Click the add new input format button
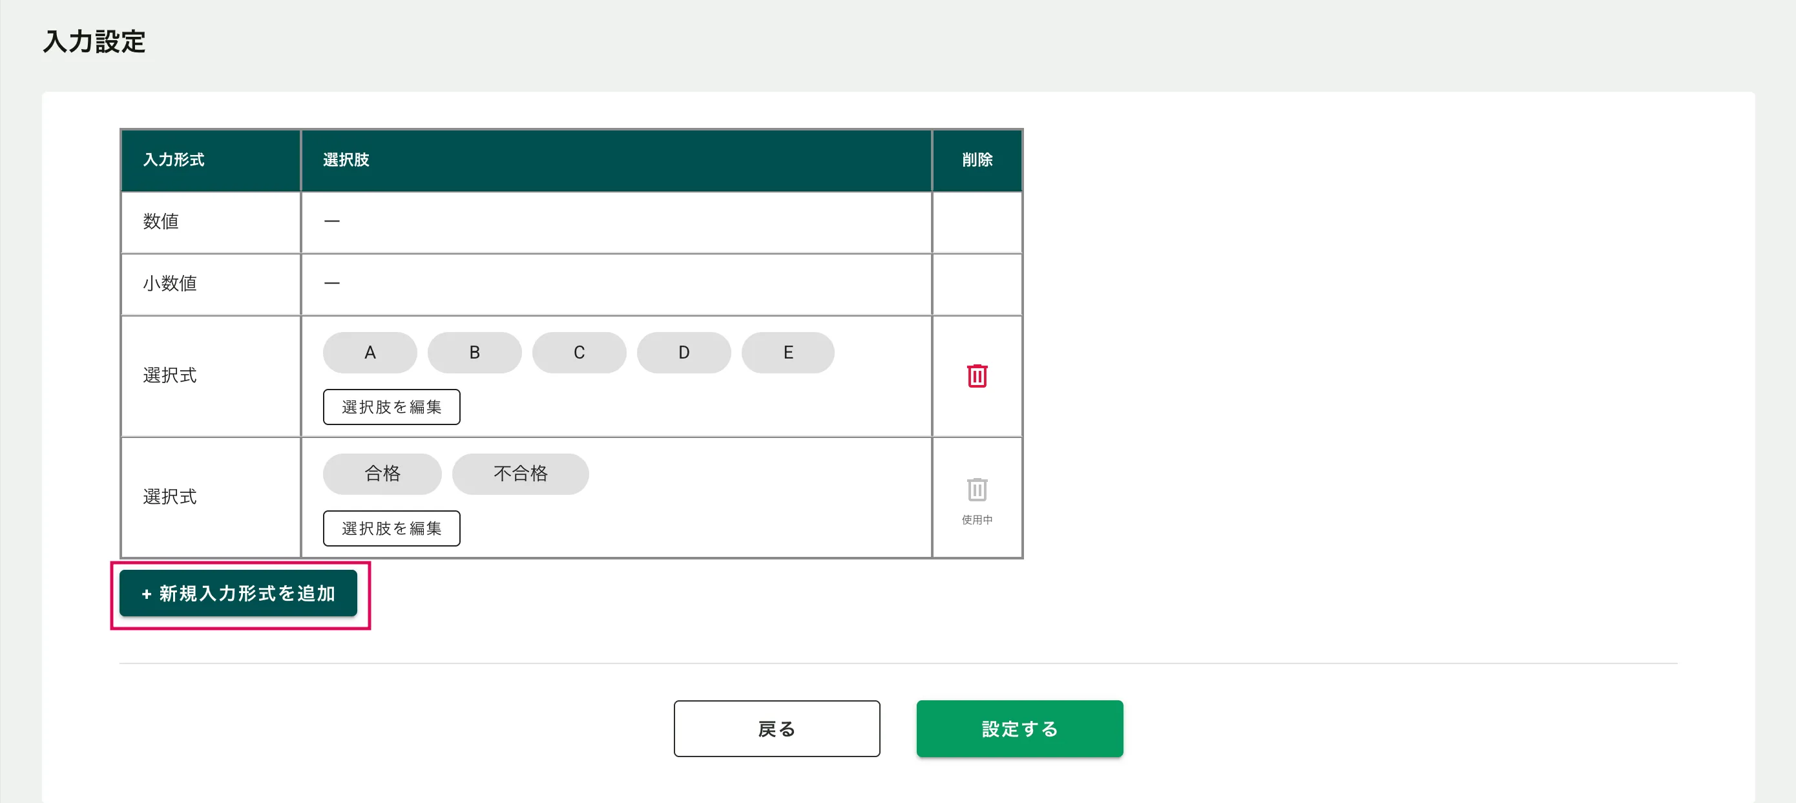 click(238, 593)
